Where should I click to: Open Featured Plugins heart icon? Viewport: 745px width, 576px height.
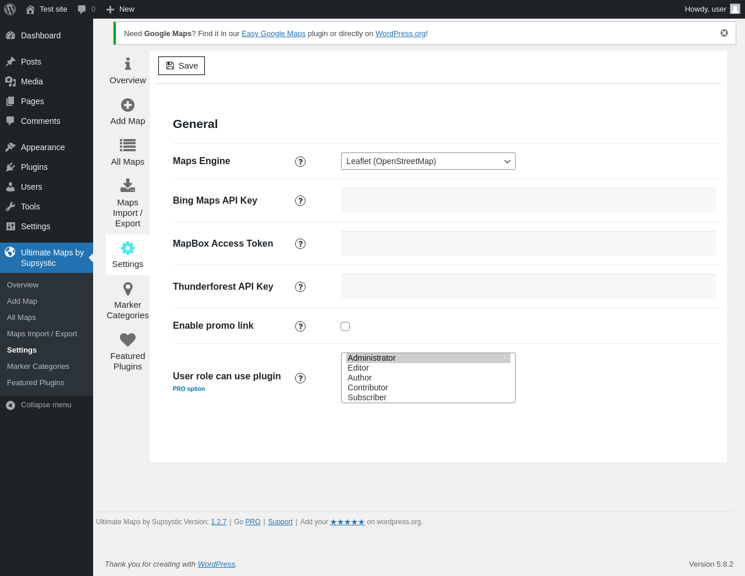coord(127,340)
